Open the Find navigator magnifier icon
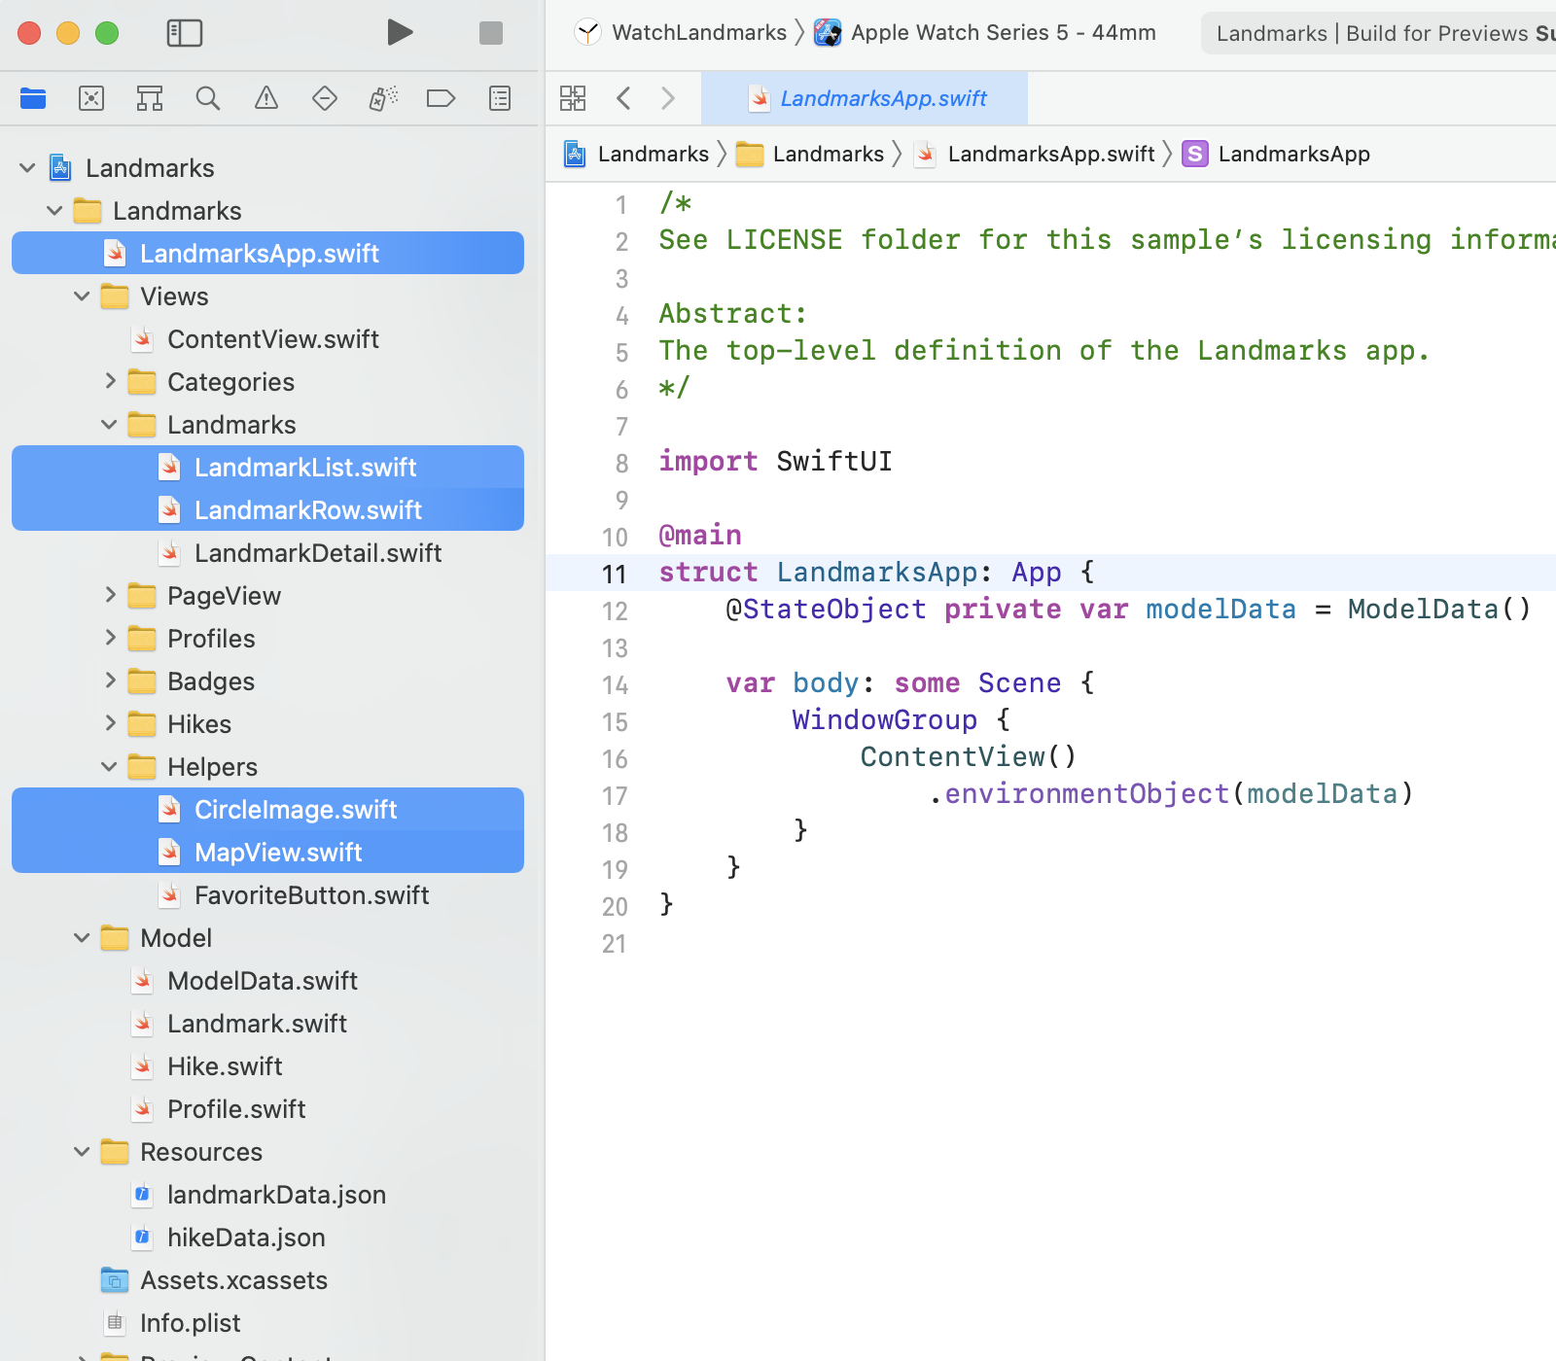The image size is (1556, 1361). pyautogui.click(x=208, y=98)
